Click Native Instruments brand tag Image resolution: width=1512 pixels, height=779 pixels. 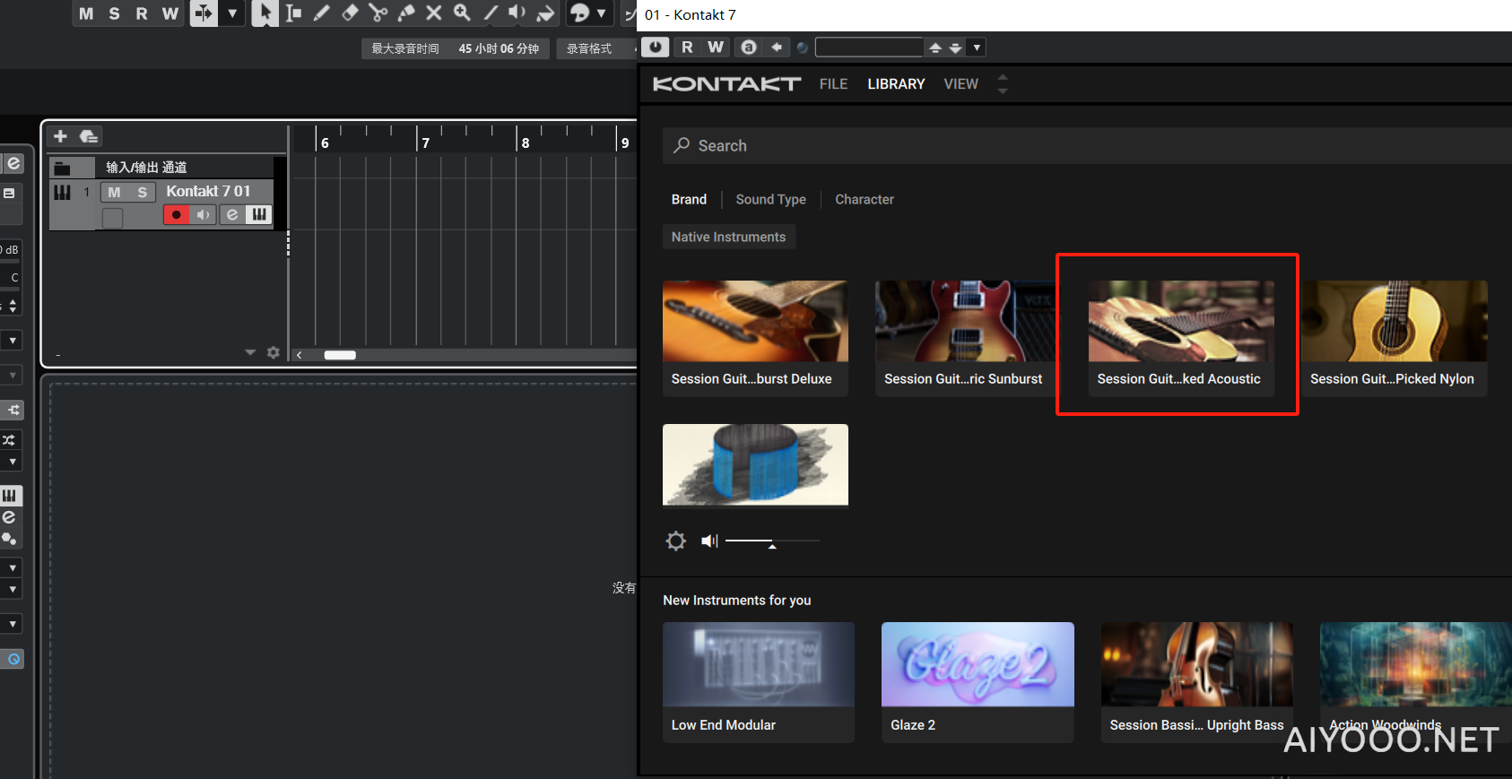pyautogui.click(x=728, y=237)
